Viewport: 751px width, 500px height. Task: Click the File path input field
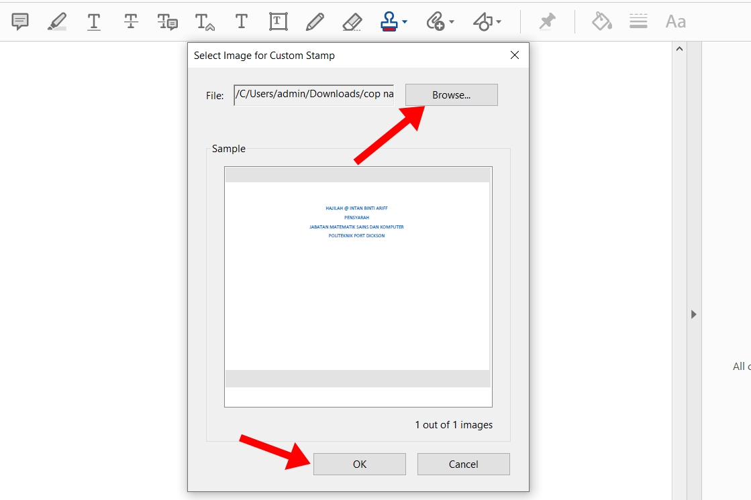pyautogui.click(x=314, y=95)
